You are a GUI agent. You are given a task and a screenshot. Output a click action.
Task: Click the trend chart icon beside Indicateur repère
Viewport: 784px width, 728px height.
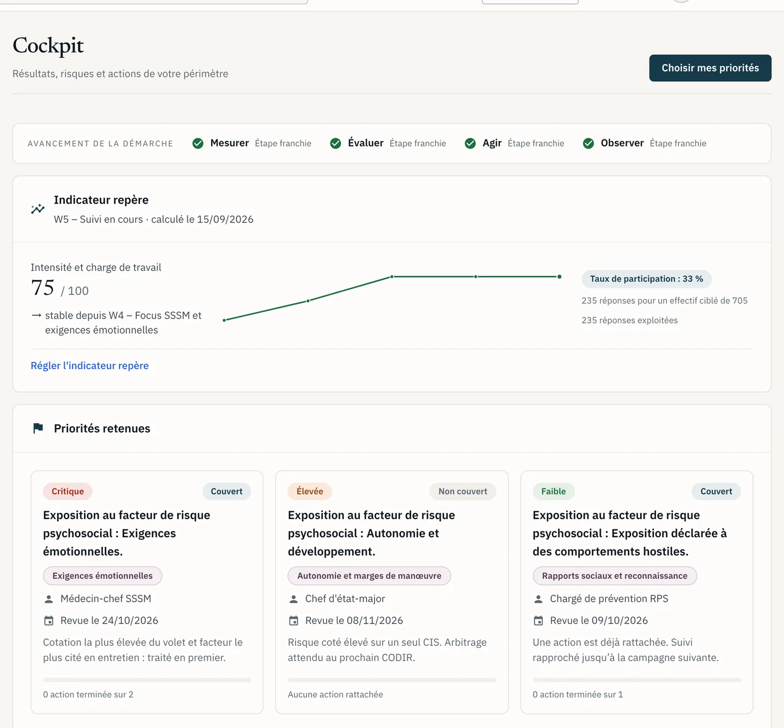pos(38,209)
